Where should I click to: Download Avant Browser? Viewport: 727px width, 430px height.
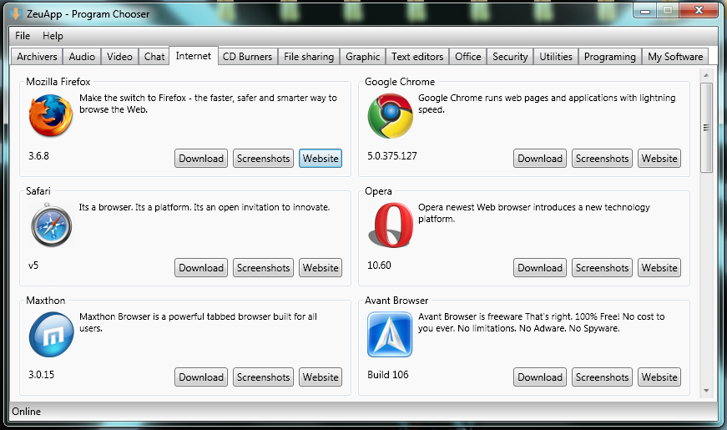540,377
